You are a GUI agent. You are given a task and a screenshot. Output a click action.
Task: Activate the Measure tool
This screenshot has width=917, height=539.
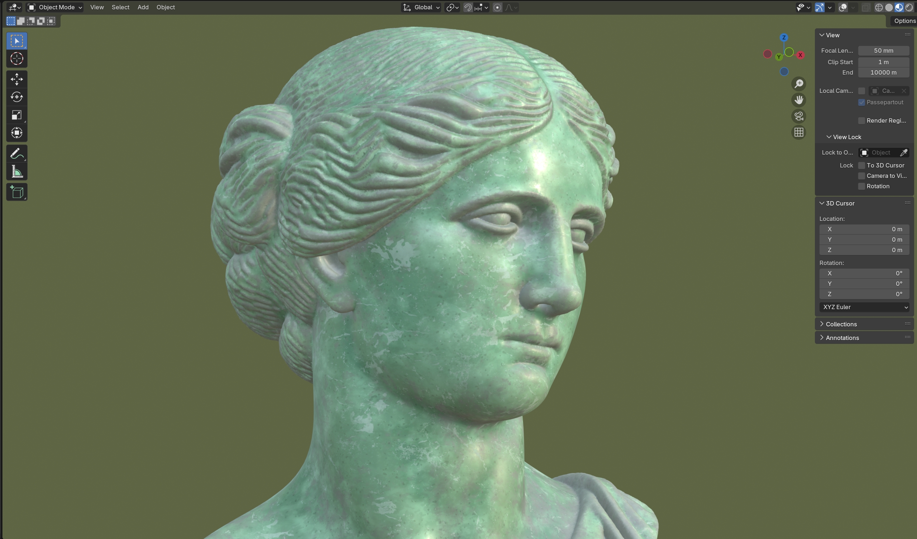coord(17,171)
